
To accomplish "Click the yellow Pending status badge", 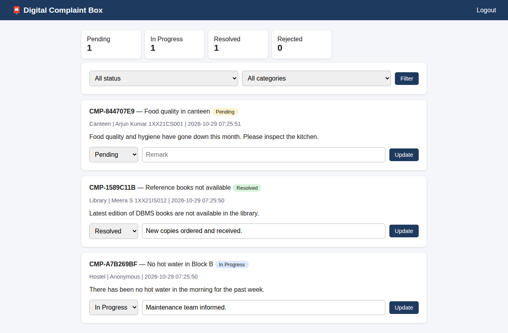I will tap(225, 112).
